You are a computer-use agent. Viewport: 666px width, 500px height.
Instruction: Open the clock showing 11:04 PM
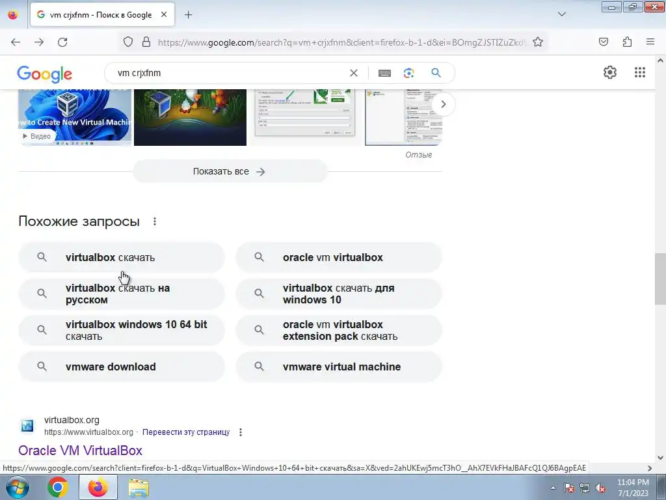[x=633, y=488]
